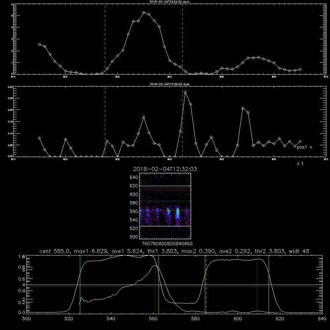
Task: Click the orange dashed vertical line in bottom plot
Action: pyautogui.click(x=206, y=284)
